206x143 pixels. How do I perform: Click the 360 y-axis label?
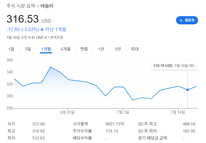click(10, 60)
